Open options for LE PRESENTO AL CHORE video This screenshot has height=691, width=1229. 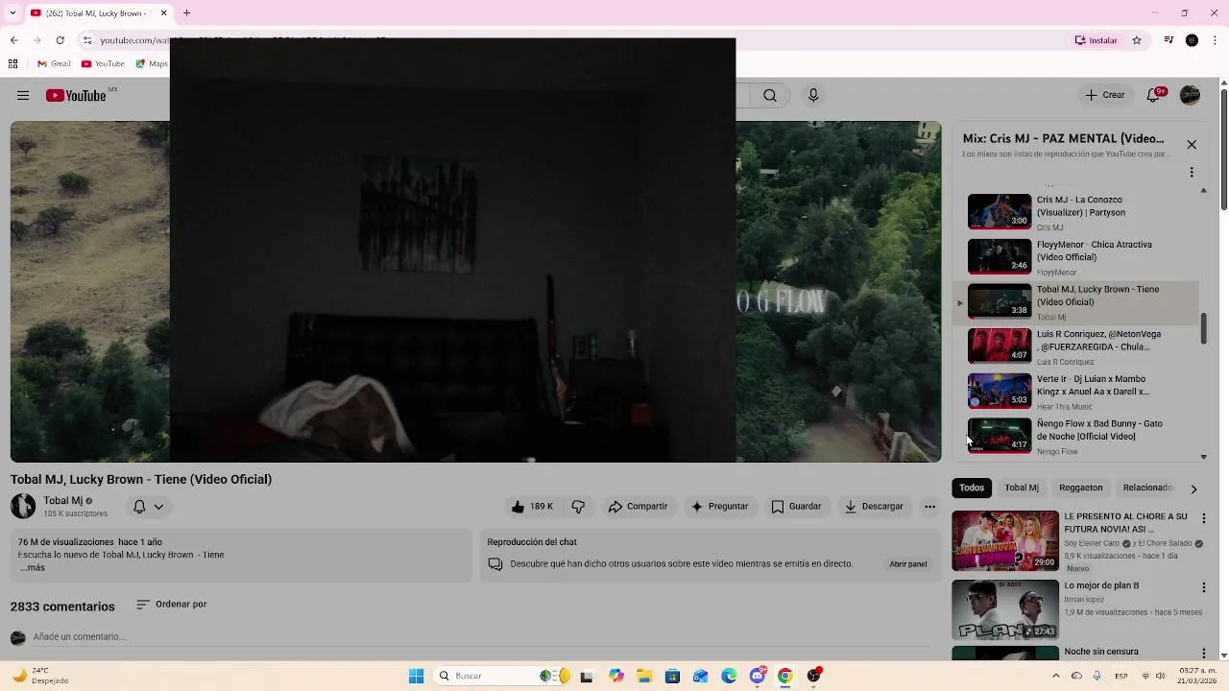coord(1204,518)
